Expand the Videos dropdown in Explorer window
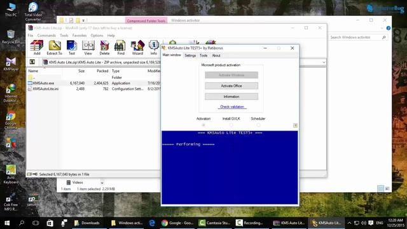This screenshot has height=229, width=407. click(102, 183)
